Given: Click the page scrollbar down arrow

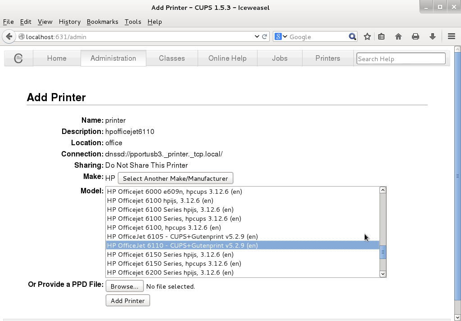Looking at the screenshot, I should [457, 317].
